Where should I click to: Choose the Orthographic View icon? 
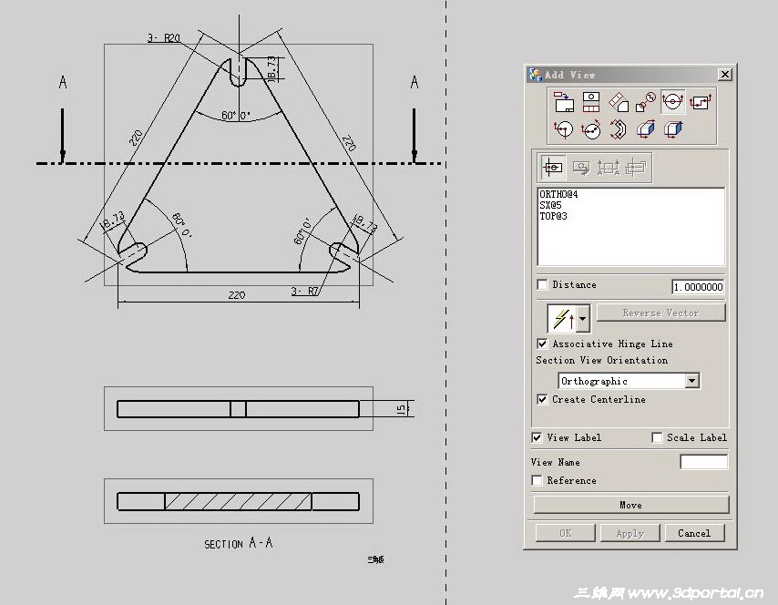(x=591, y=102)
